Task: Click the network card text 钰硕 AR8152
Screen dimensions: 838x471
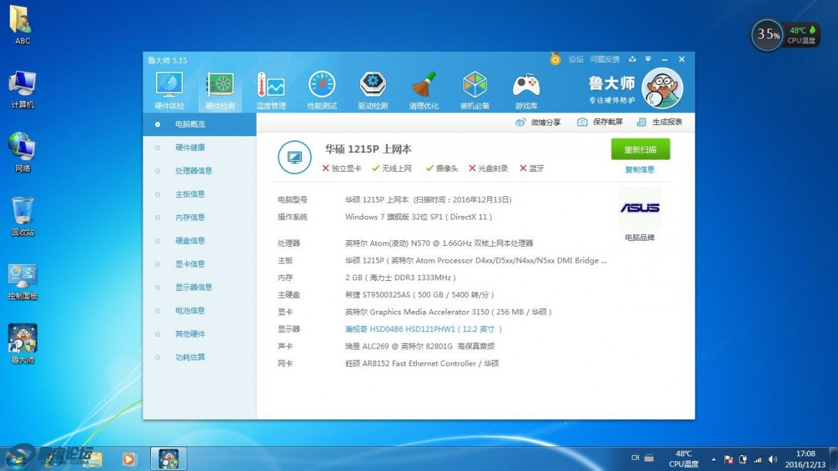Action: point(421,363)
